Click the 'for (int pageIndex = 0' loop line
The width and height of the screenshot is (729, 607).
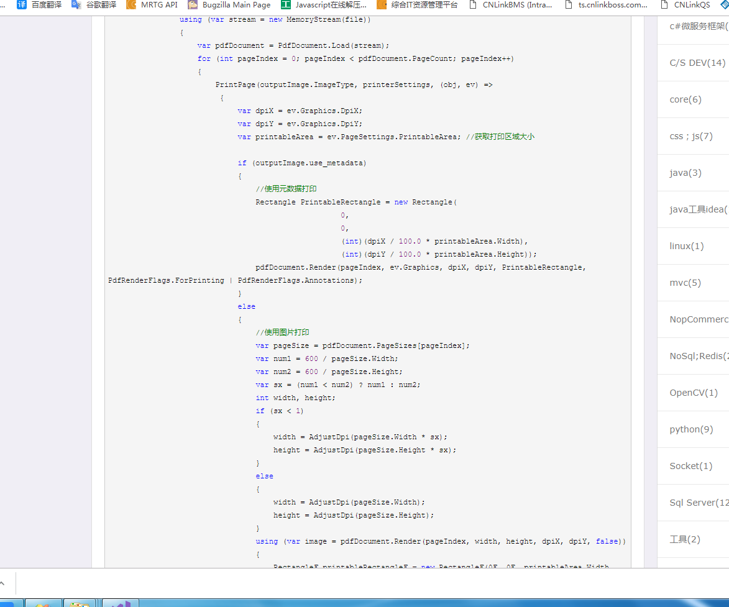[x=355, y=58]
